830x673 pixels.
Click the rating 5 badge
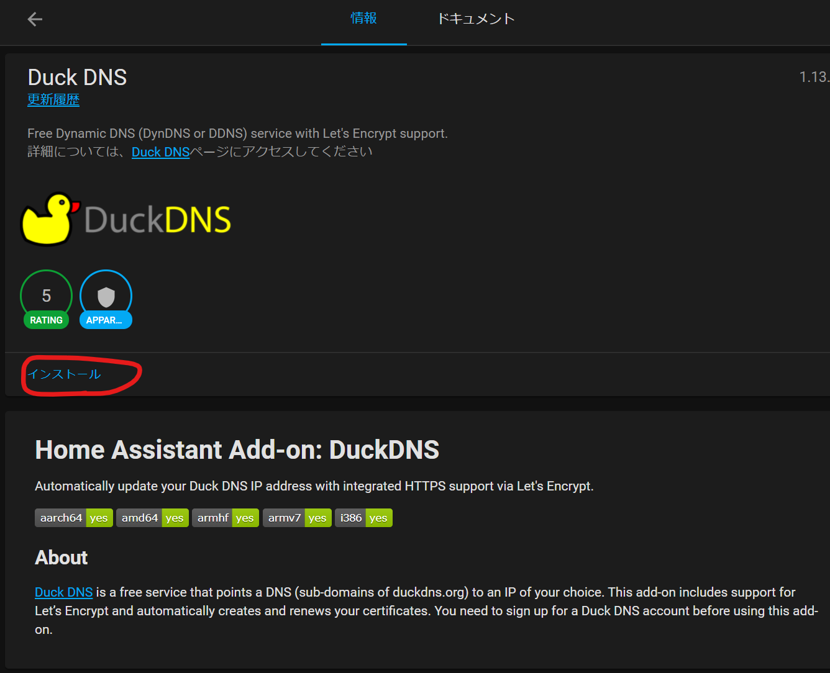(46, 299)
